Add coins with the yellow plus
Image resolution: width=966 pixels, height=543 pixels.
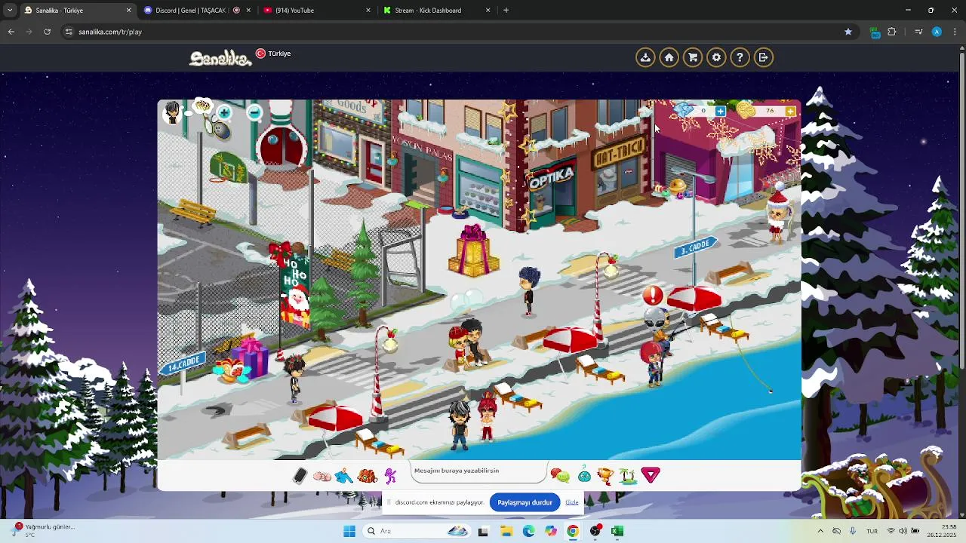point(789,112)
